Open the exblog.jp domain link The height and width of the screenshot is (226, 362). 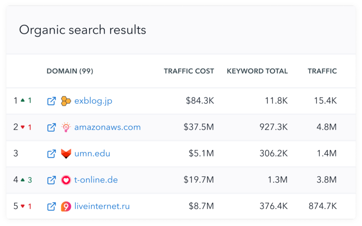pyautogui.click(x=93, y=101)
